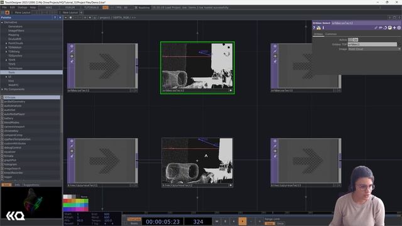Image resolution: width=402 pixels, height=226 pixels.
Task: Toggle the orange palette browser icon
Action: [x=7, y=13]
